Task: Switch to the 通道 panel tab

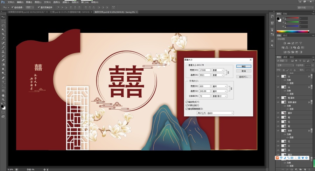Action: [285, 57]
